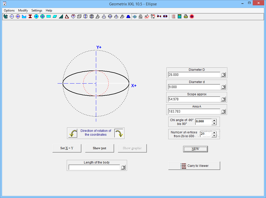
Task: Increase the Chi angle with up arrow
Action: (x=214, y=120)
